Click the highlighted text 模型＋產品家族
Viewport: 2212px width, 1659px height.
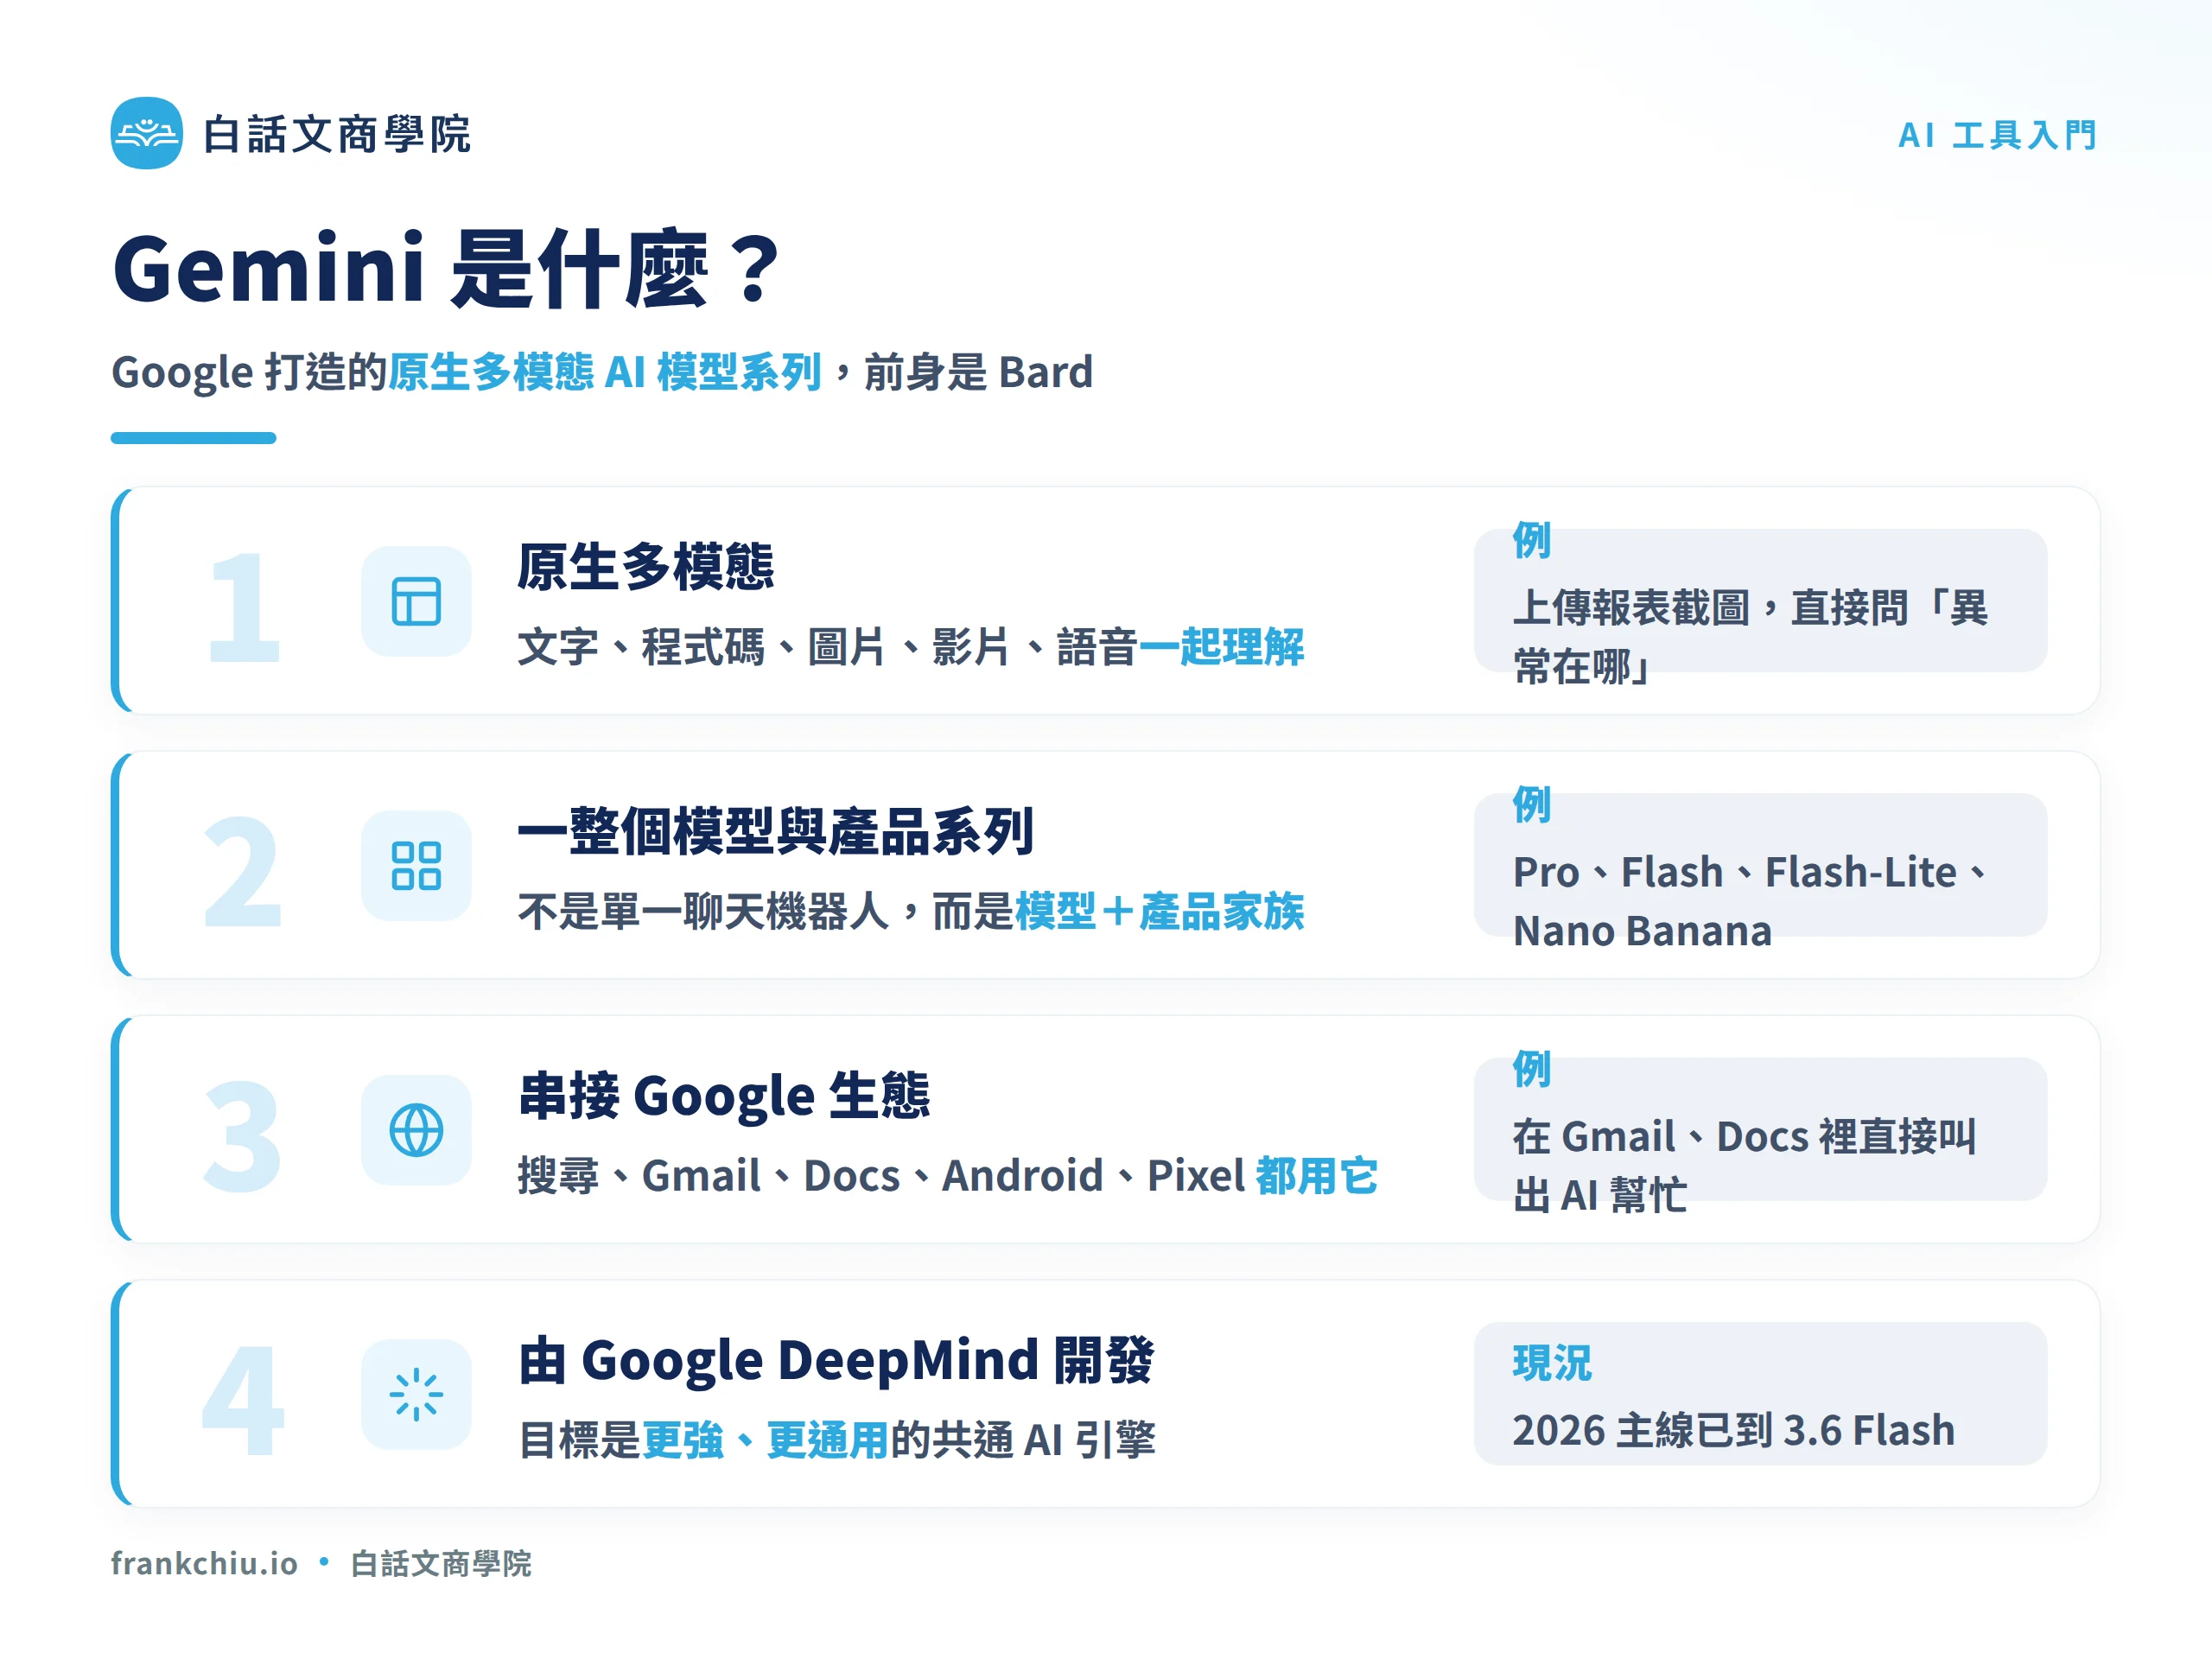tap(1160, 912)
